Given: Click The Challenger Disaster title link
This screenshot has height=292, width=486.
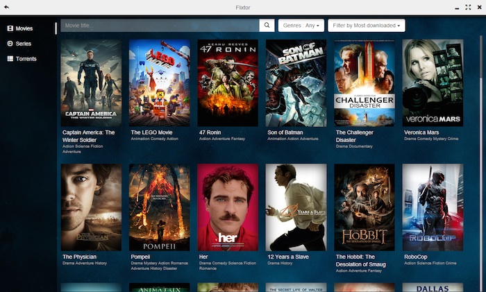Looking at the screenshot, I should point(355,135).
